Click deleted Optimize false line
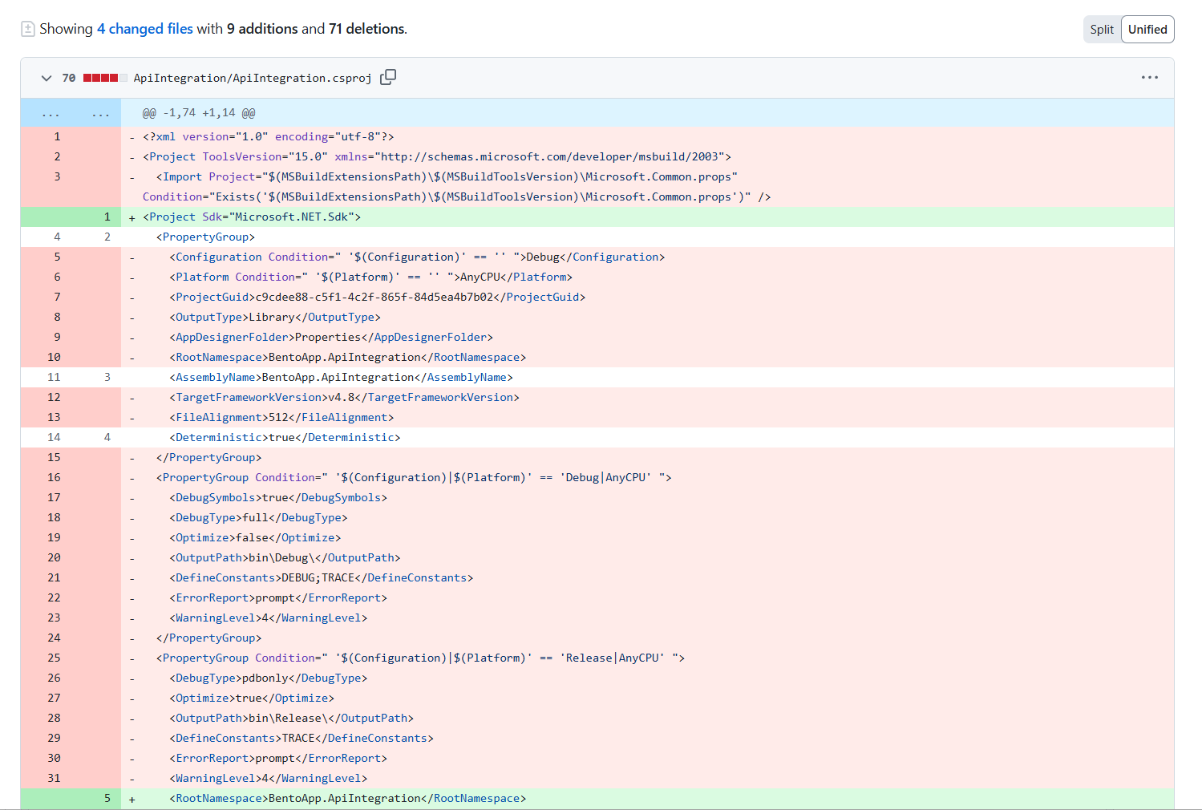This screenshot has width=1202, height=810. 647,537
